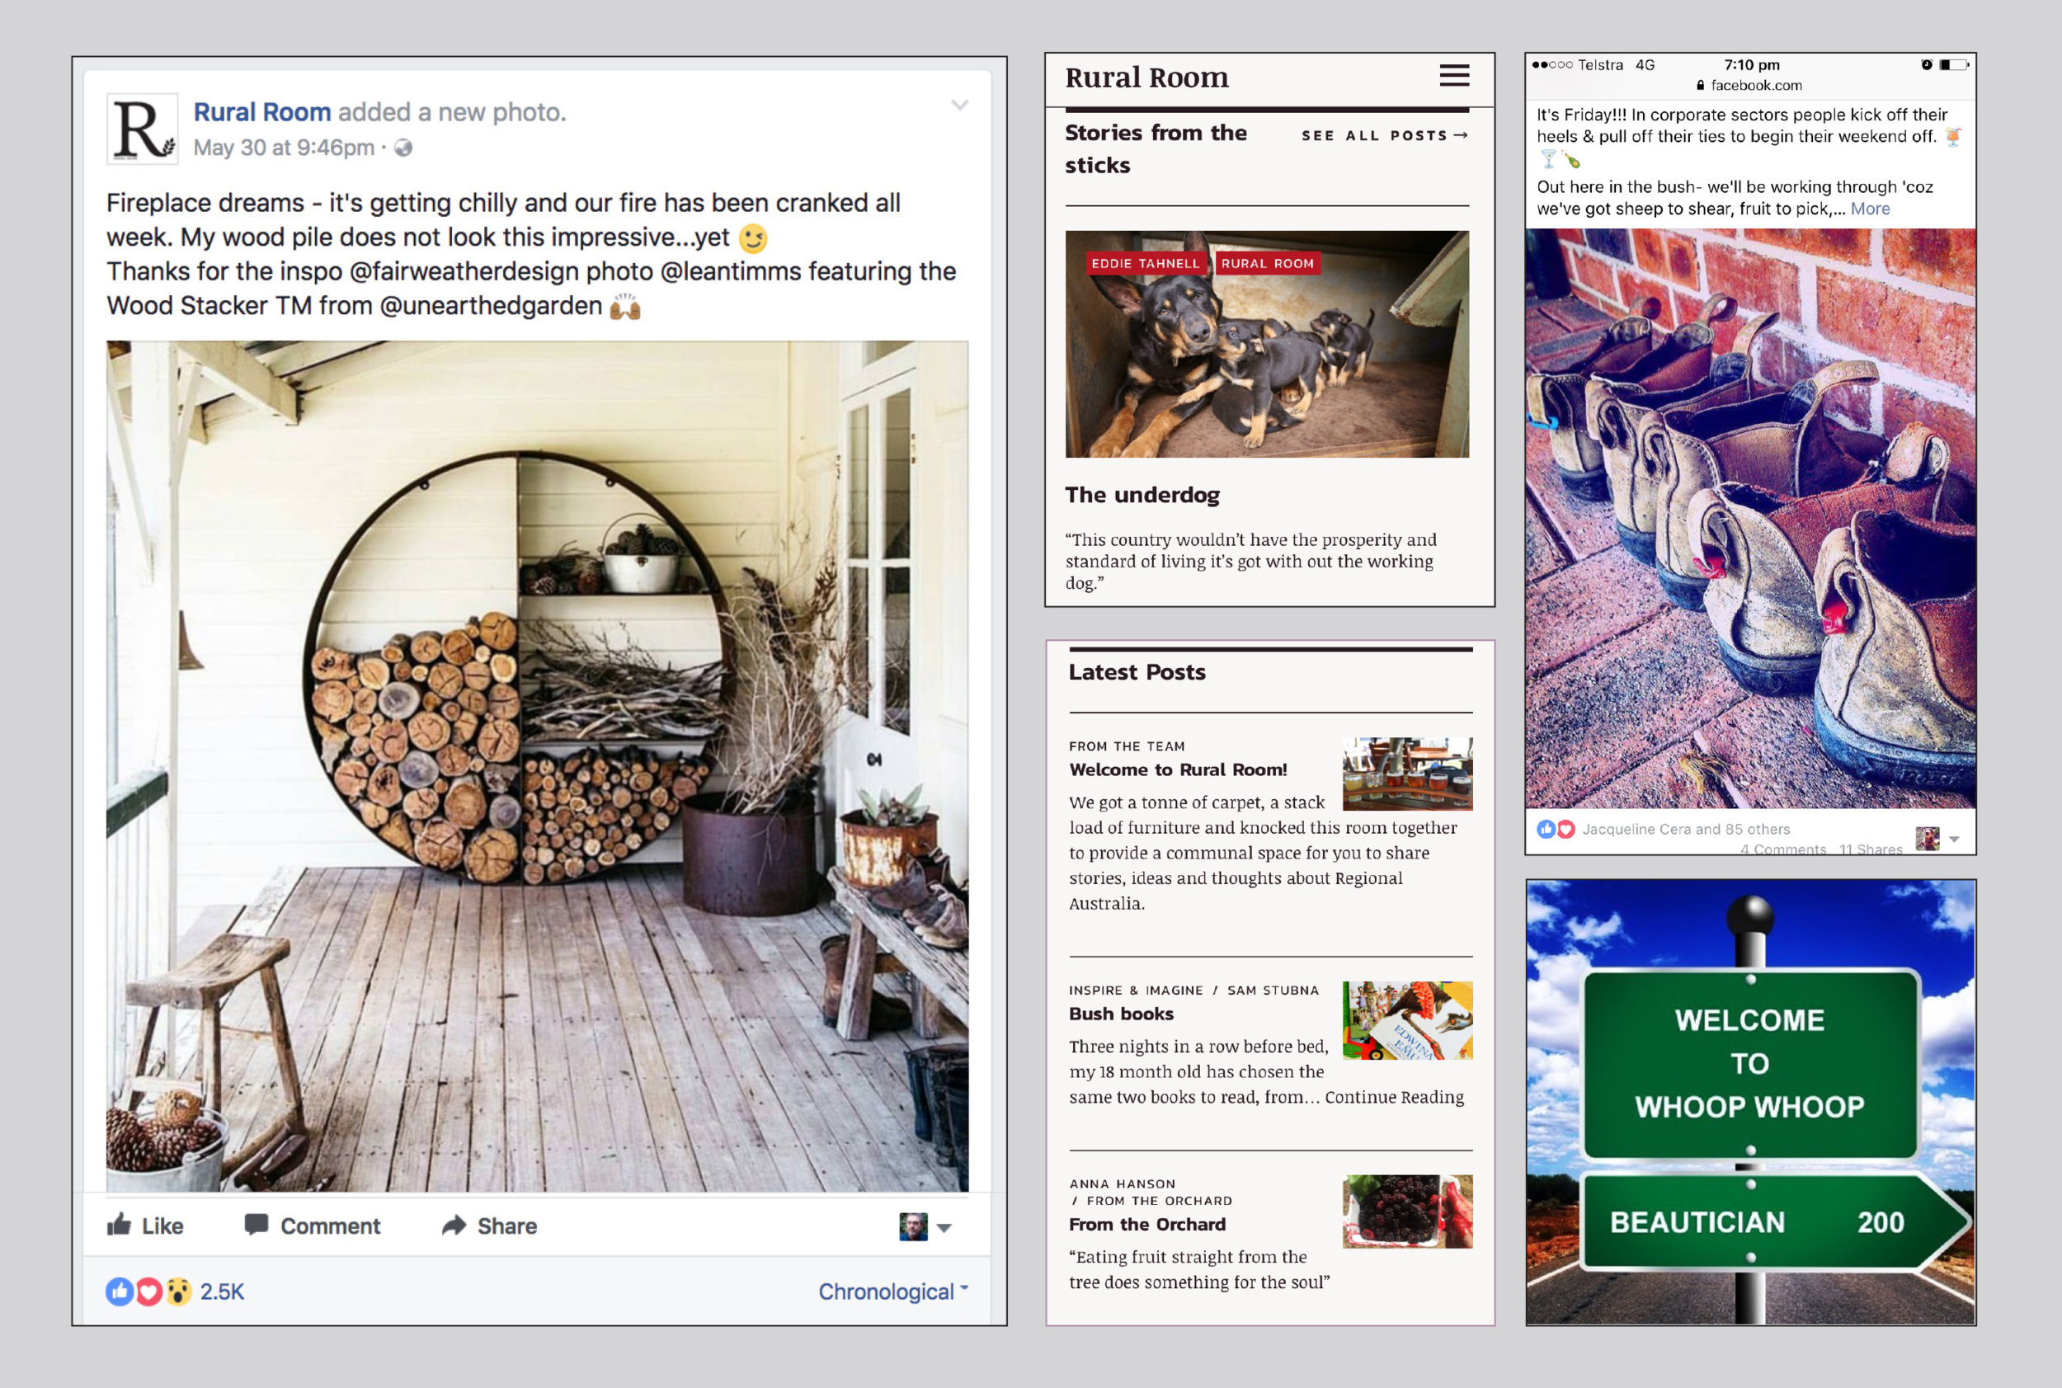Open the Bush books thumbnail image
The width and height of the screenshot is (2062, 1388).
(x=1408, y=1019)
